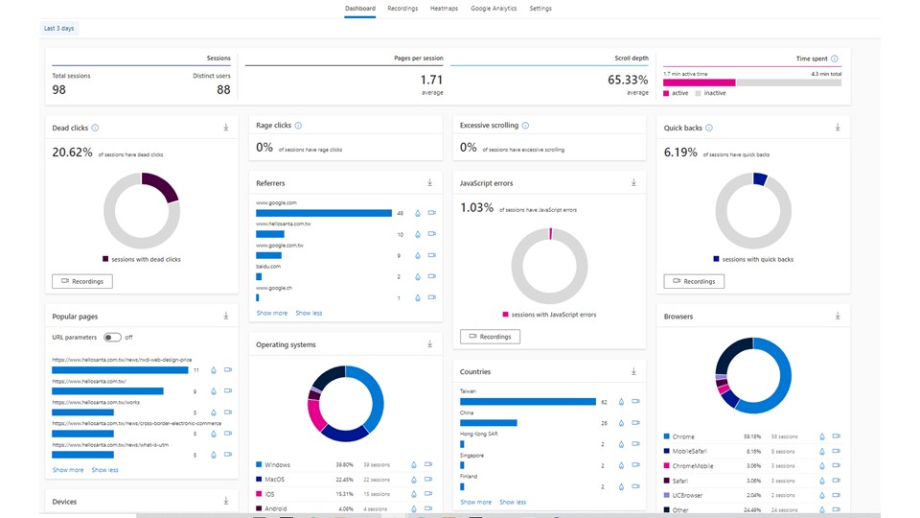
Task: Select the Dashboard tab
Action: click(x=360, y=9)
